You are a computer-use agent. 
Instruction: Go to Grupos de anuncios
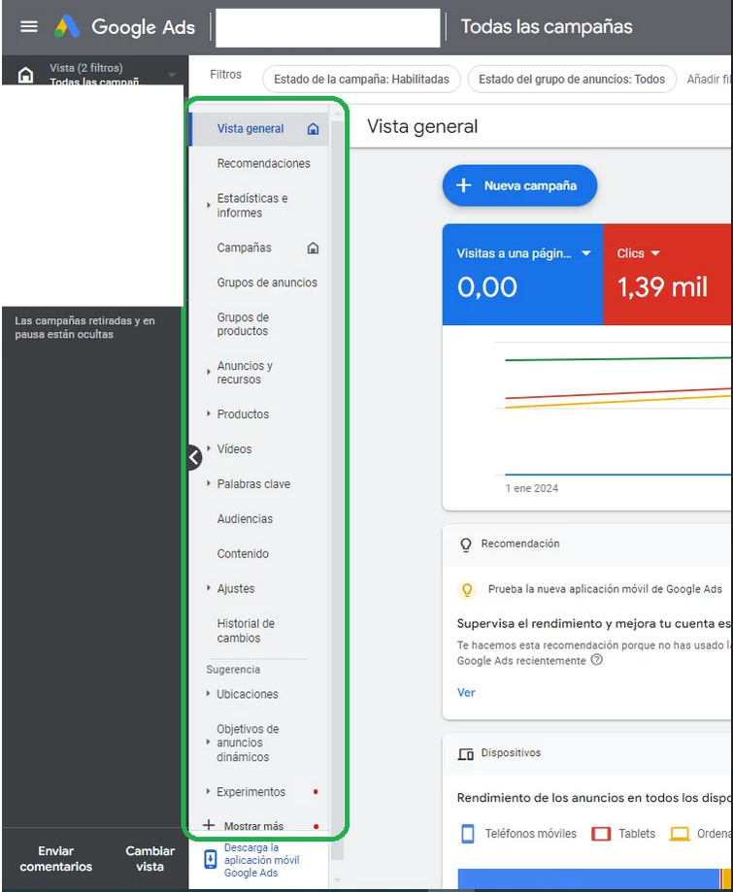[x=267, y=283]
